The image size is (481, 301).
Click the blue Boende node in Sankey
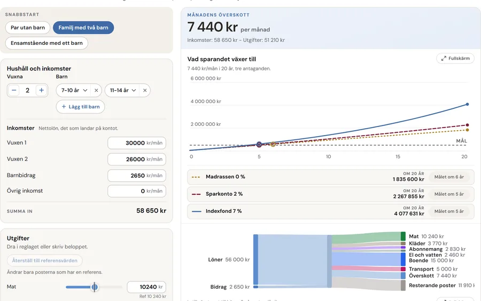pyautogui.click(x=403, y=259)
